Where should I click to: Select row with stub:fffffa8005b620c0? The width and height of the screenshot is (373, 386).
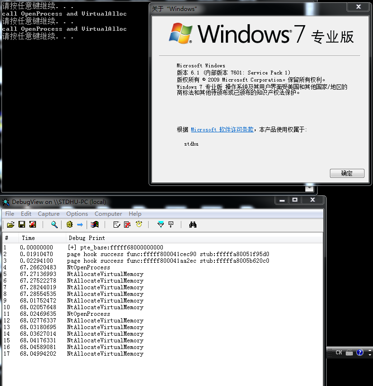click(162, 261)
